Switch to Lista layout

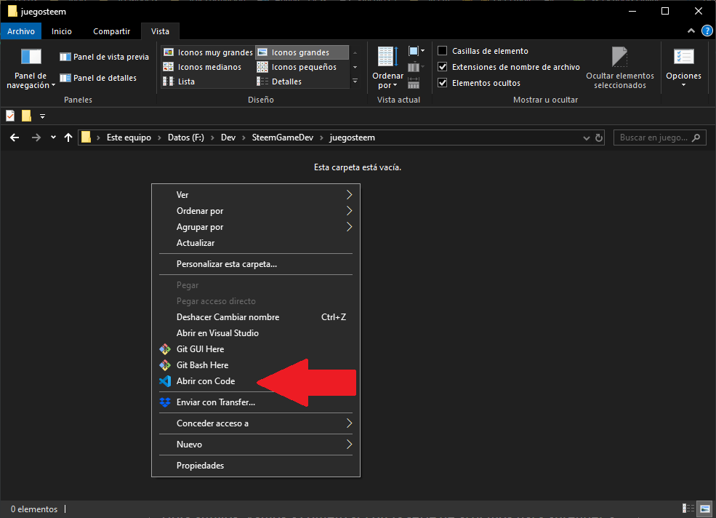(179, 81)
